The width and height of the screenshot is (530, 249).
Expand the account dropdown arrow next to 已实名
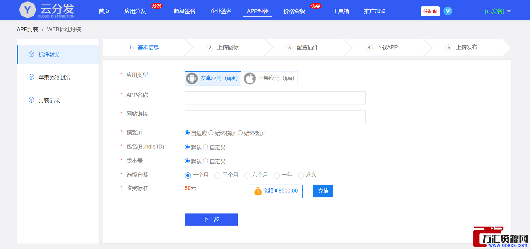[x=509, y=11]
